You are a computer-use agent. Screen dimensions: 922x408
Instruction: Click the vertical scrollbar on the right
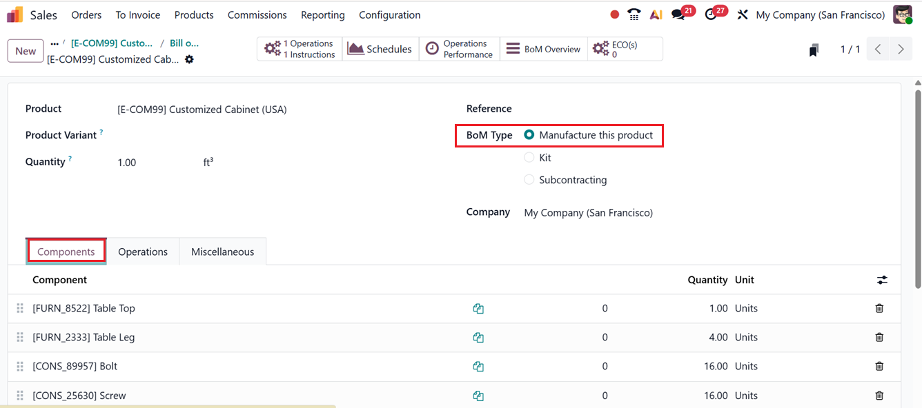coord(917,186)
